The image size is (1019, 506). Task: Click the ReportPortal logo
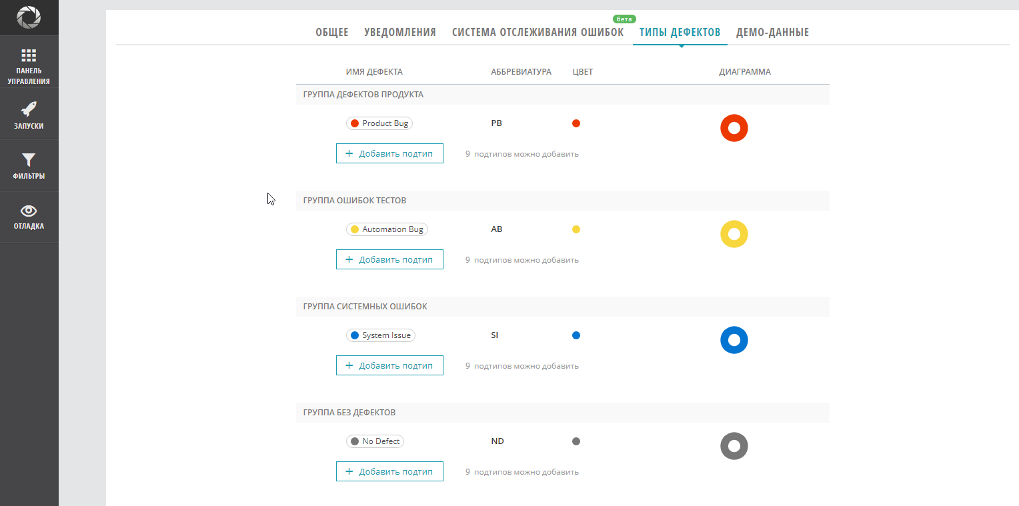coord(29,17)
